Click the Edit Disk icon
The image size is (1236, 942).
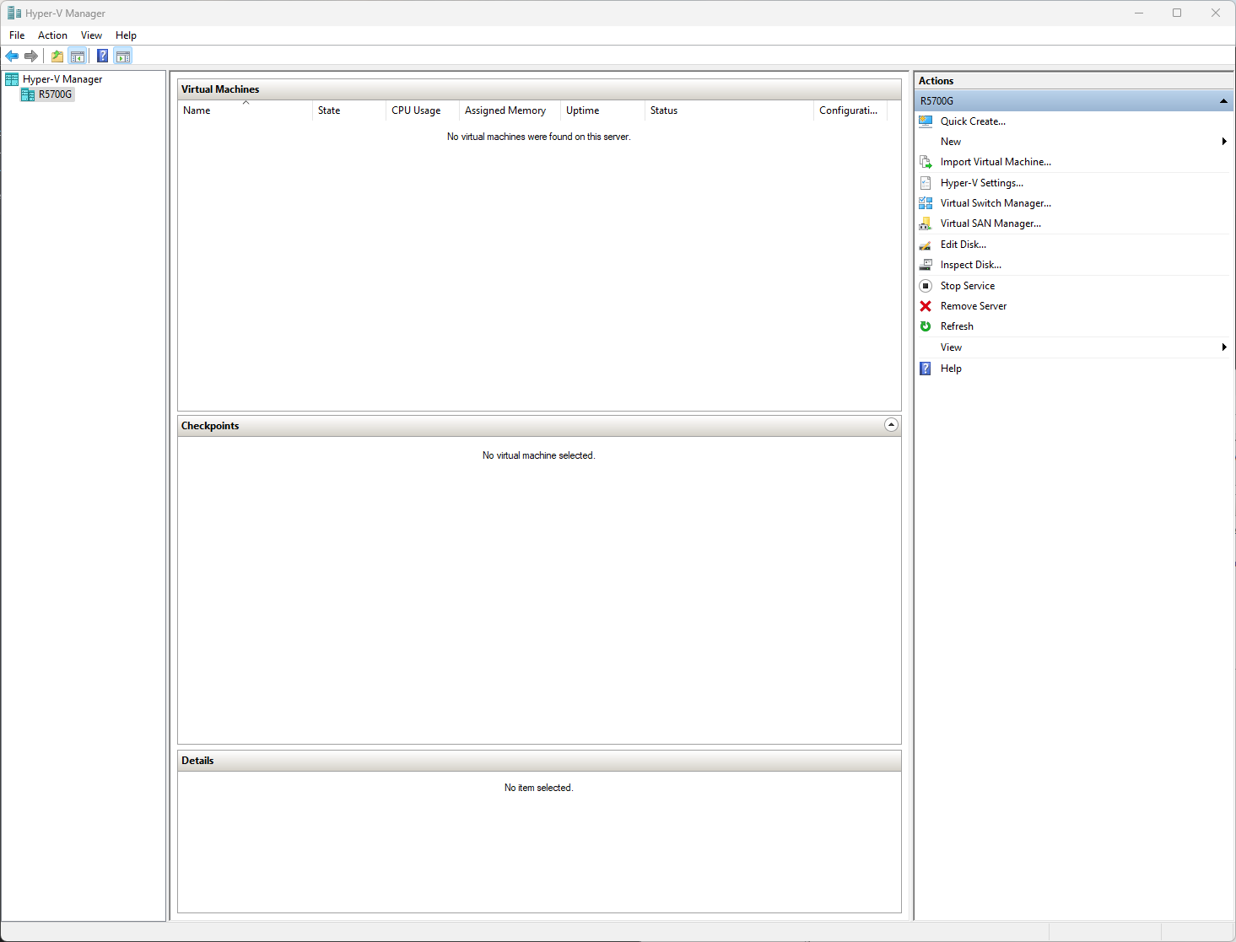pyautogui.click(x=926, y=245)
